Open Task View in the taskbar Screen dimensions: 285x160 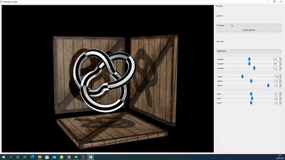pyautogui.click(x=25, y=157)
